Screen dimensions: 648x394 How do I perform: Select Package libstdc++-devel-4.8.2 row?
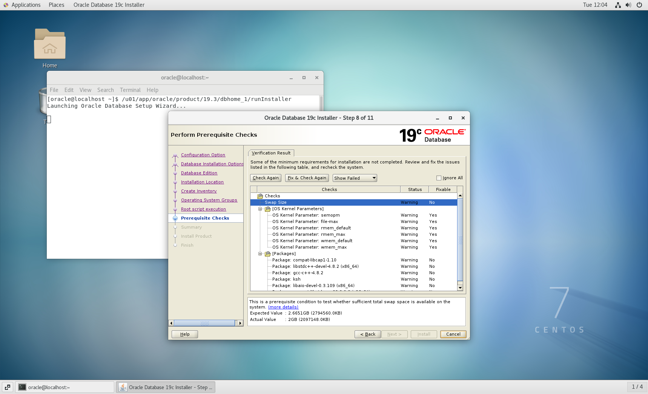[x=354, y=266]
